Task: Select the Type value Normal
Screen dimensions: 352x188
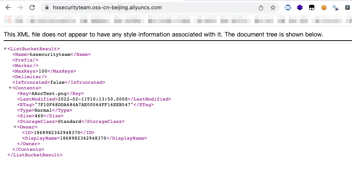Action: tap(43, 110)
